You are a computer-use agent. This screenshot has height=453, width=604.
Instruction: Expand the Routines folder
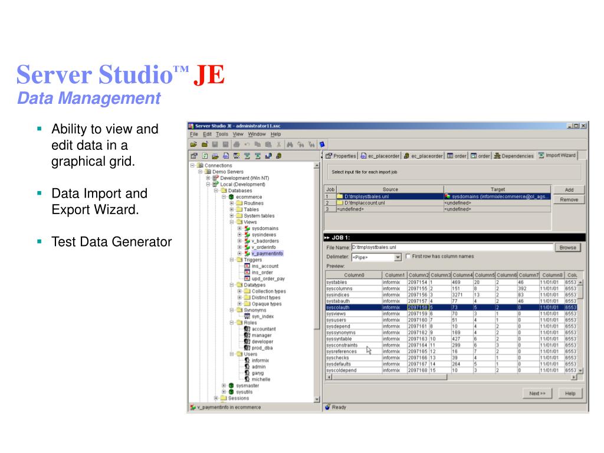(x=231, y=203)
